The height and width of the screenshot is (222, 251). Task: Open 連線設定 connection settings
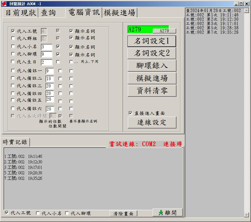152,122
